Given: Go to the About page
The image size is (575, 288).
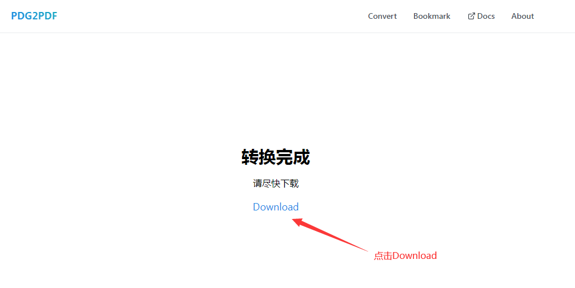Looking at the screenshot, I should tap(522, 16).
